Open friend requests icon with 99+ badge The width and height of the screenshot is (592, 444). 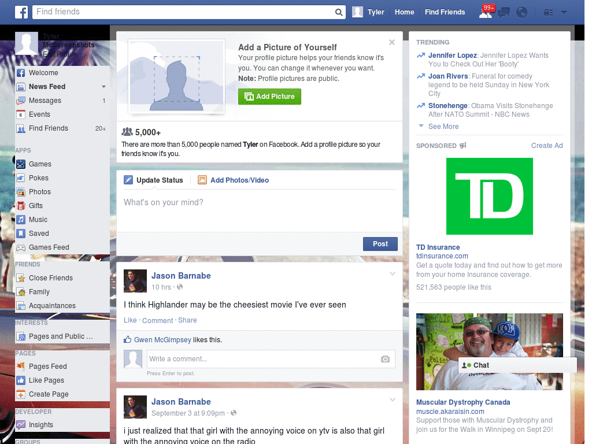click(x=486, y=12)
